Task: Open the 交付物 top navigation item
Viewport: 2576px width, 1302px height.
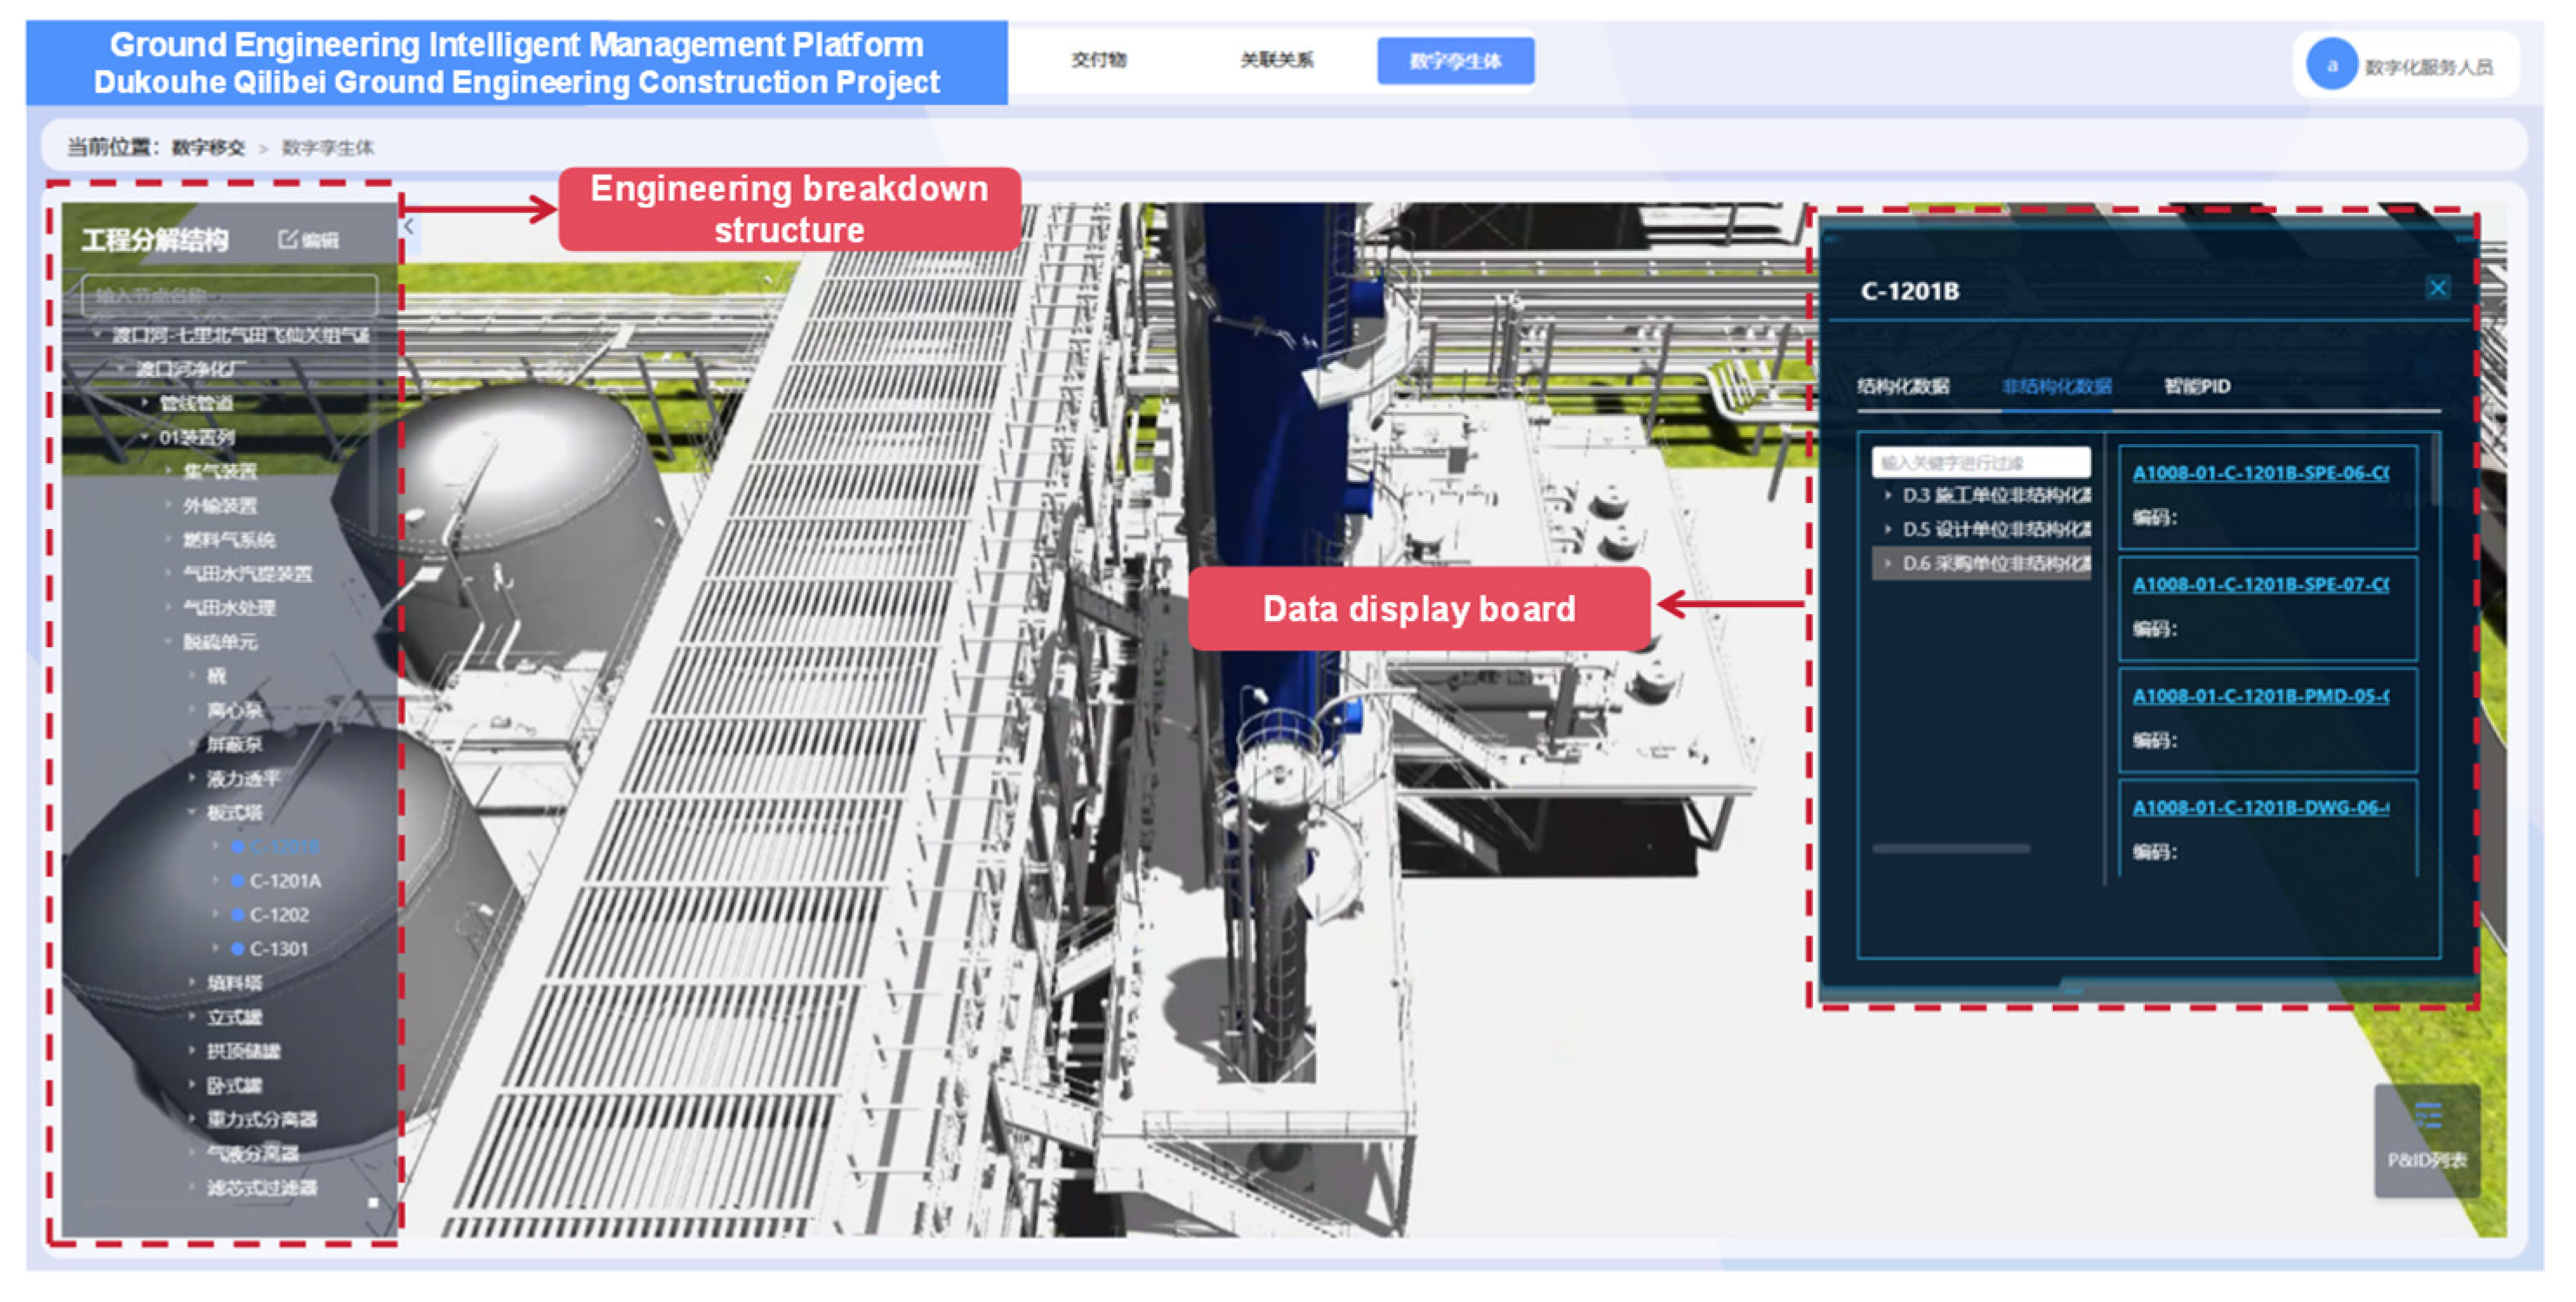Action: [1098, 61]
